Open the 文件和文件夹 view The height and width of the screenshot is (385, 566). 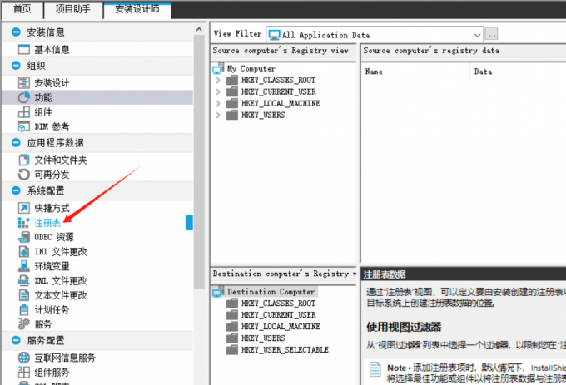[60, 160]
